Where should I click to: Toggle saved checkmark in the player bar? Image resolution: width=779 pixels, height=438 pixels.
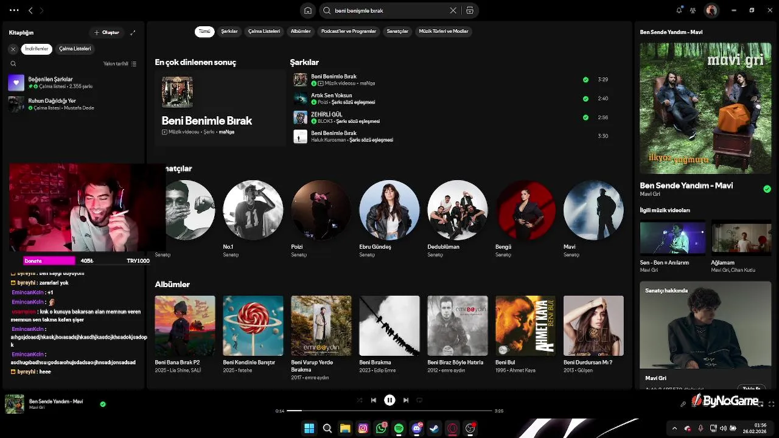pyautogui.click(x=103, y=404)
